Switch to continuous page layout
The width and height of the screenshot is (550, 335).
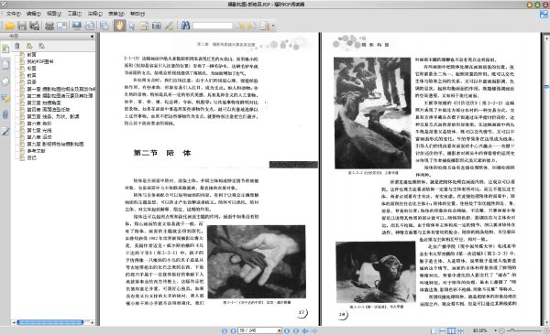(443, 330)
